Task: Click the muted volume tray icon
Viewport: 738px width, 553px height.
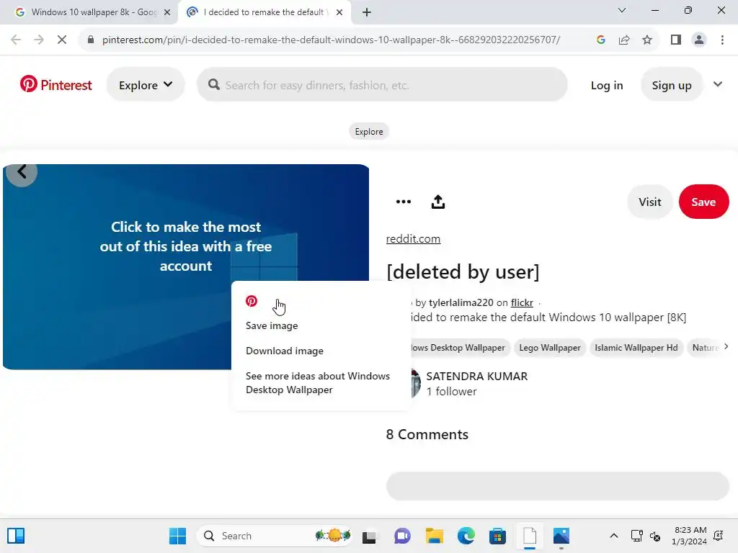Action: (654, 536)
